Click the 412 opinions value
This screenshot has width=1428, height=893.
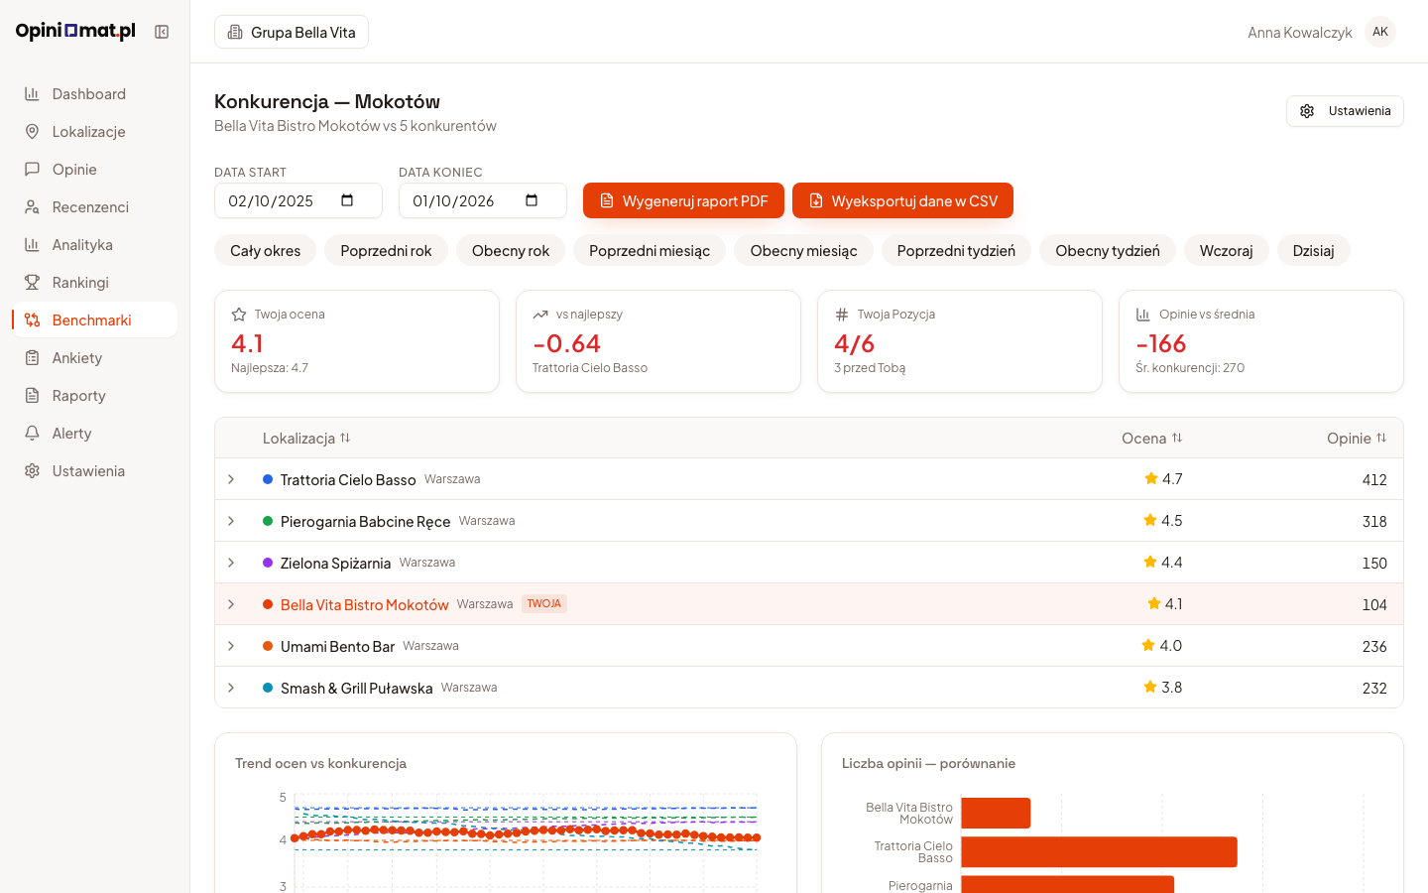[1374, 479]
